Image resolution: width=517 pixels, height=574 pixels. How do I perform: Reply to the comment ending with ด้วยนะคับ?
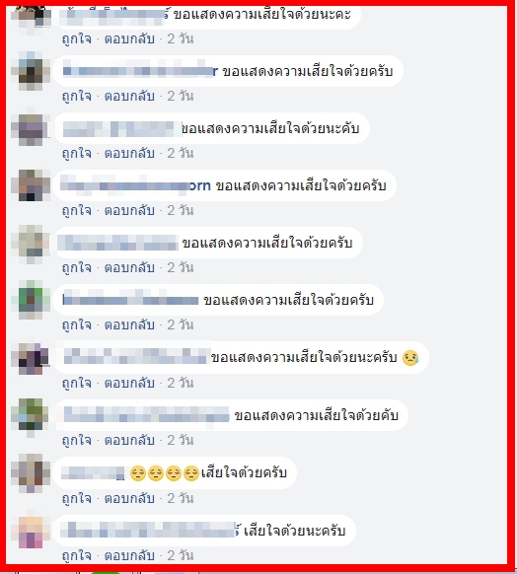[x=129, y=154]
